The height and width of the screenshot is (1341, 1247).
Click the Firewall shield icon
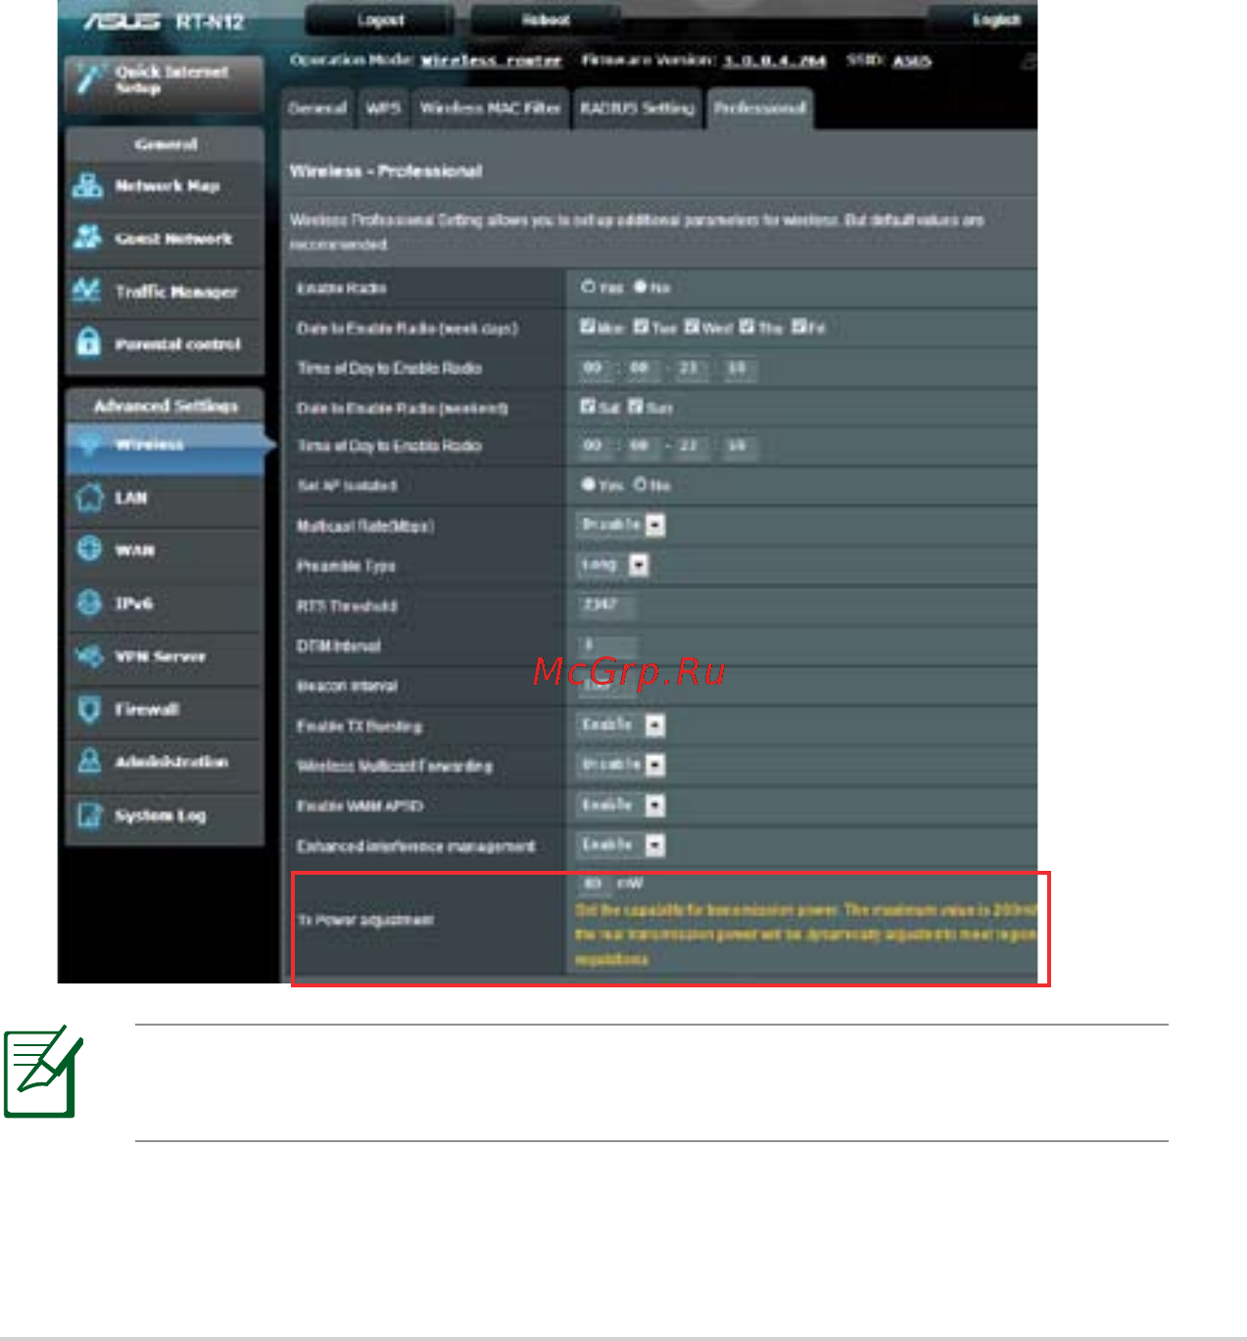(x=89, y=708)
